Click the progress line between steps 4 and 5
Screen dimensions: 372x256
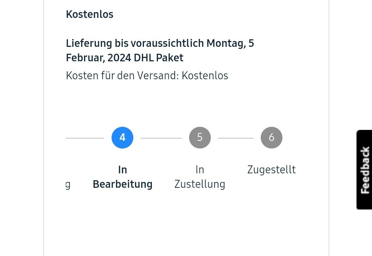[161, 138]
